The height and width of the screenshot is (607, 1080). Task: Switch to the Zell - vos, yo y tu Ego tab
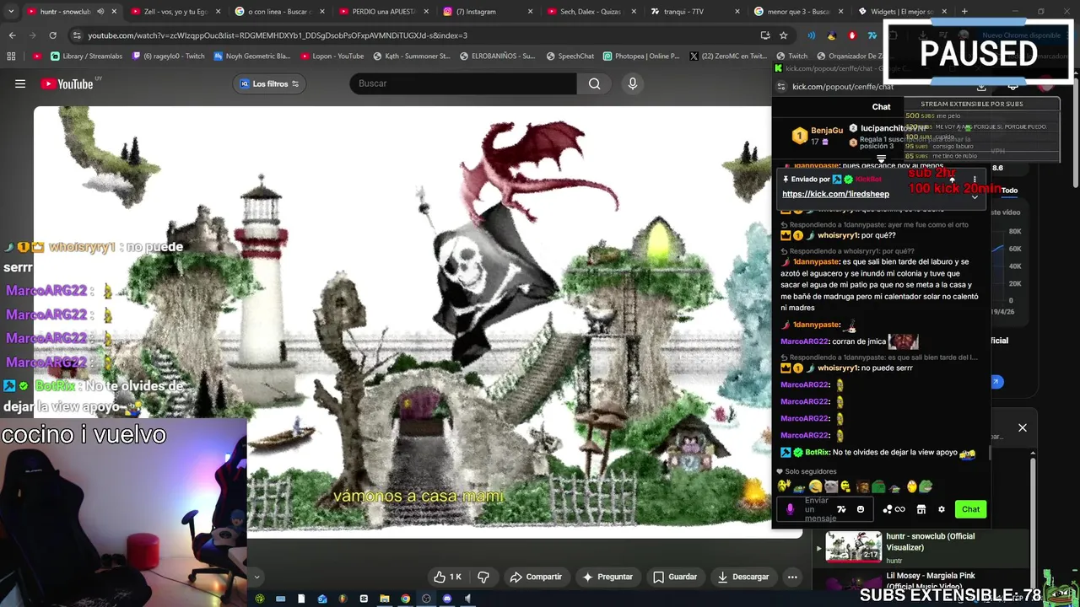coord(175,12)
